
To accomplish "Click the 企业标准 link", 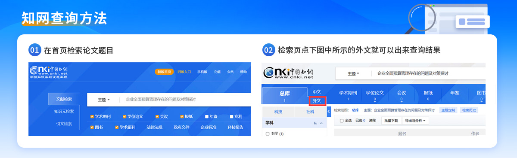I will click(x=209, y=127).
